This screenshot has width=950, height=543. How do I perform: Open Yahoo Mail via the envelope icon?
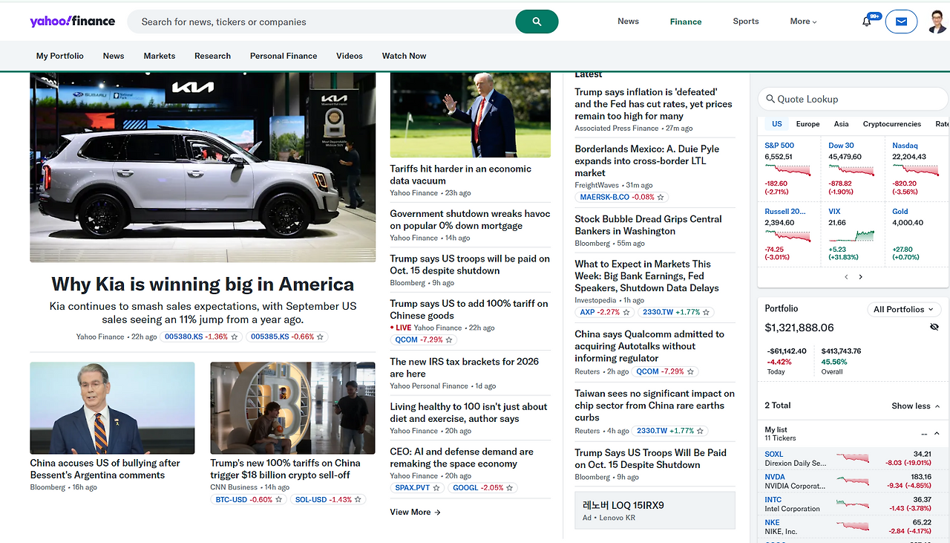tap(901, 22)
